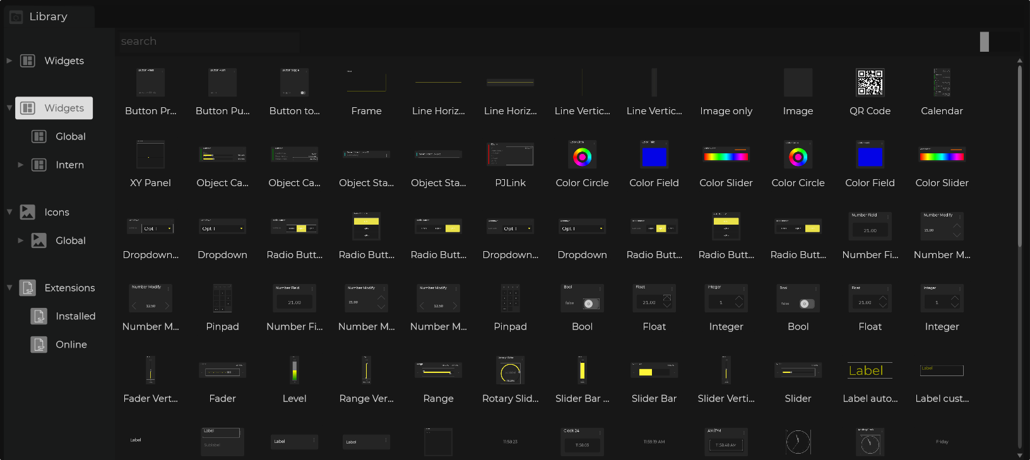Collapse the Extensions section arrow

9,288
